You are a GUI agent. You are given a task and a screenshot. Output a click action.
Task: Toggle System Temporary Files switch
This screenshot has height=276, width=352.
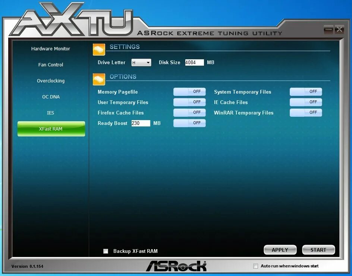click(306, 92)
